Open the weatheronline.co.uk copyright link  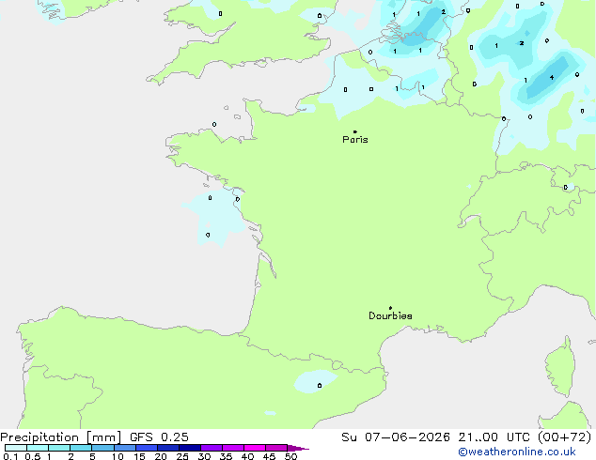pyautogui.click(x=517, y=452)
